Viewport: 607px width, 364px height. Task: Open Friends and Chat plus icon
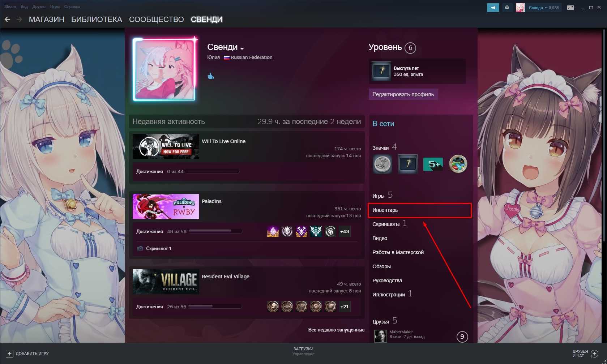[594, 354]
